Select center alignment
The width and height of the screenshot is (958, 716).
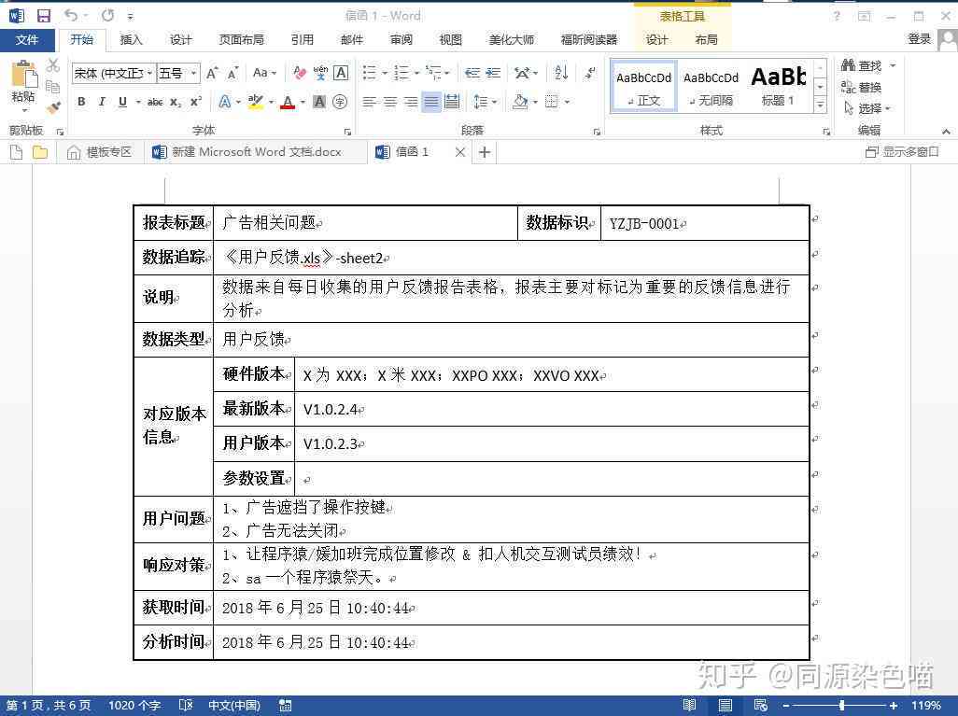(x=389, y=102)
